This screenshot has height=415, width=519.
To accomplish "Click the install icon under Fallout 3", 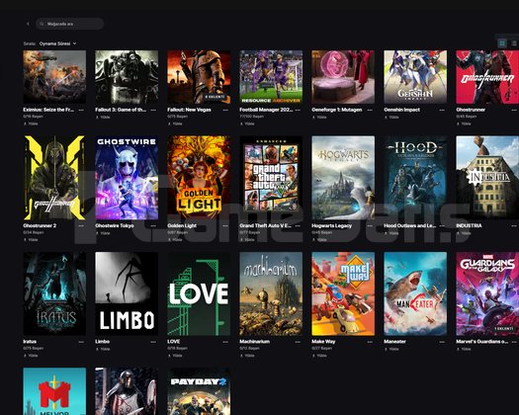I will point(97,118).
